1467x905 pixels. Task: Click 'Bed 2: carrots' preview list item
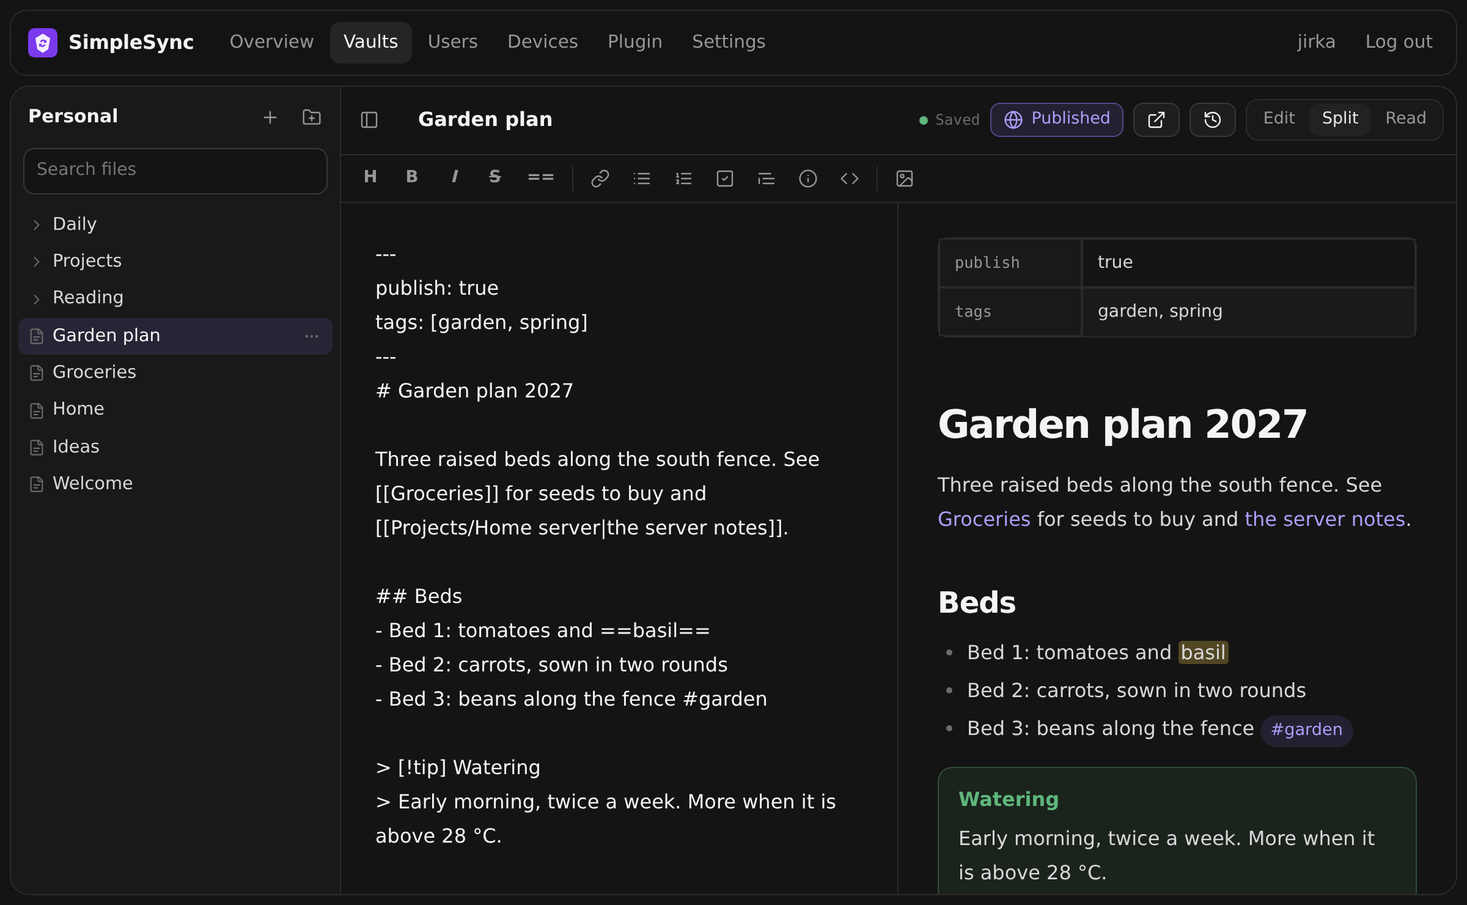pos(1136,690)
